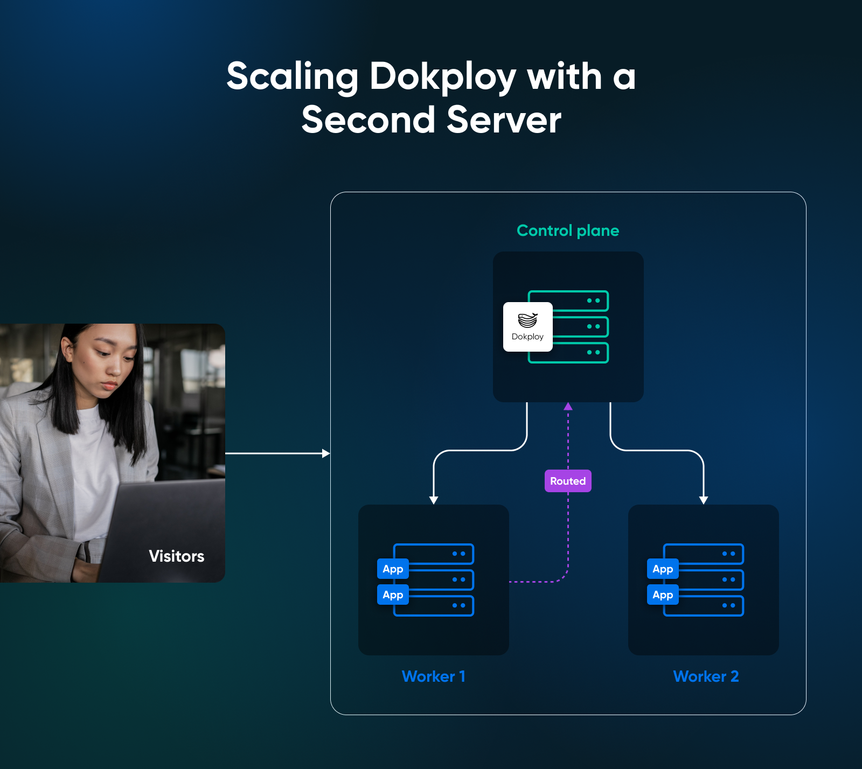Click the upper App badge on Worker 2
Image resolution: width=862 pixels, height=769 pixels.
coord(663,569)
